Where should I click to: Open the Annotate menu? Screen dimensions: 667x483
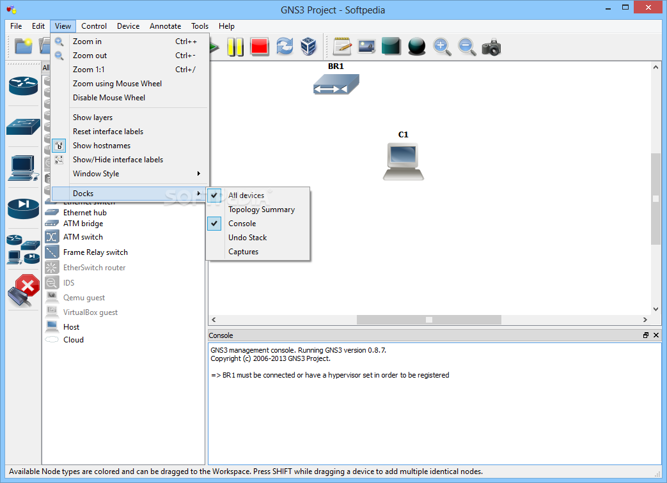(166, 26)
